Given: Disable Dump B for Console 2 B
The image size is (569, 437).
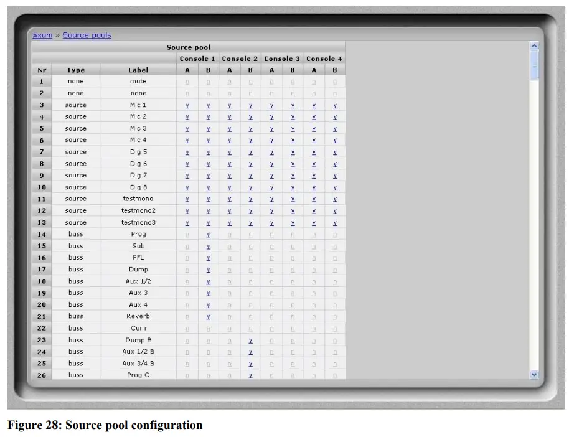Looking at the screenshot, I should [250, 341].
